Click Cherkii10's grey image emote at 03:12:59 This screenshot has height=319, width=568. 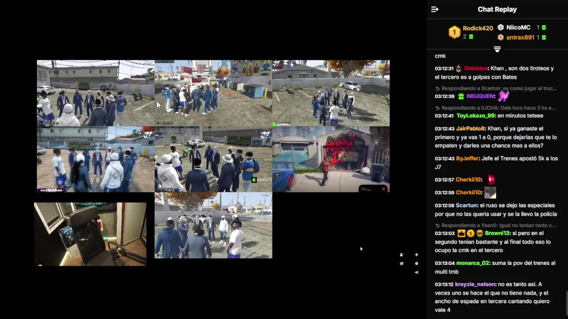point(490,192)
